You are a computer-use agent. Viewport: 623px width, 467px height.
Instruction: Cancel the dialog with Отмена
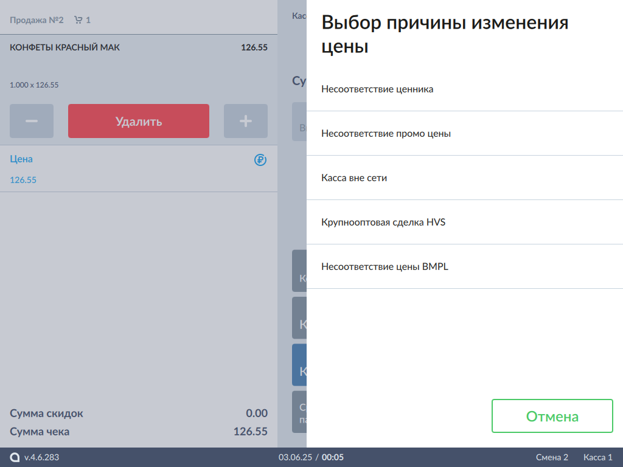[552, 416]
